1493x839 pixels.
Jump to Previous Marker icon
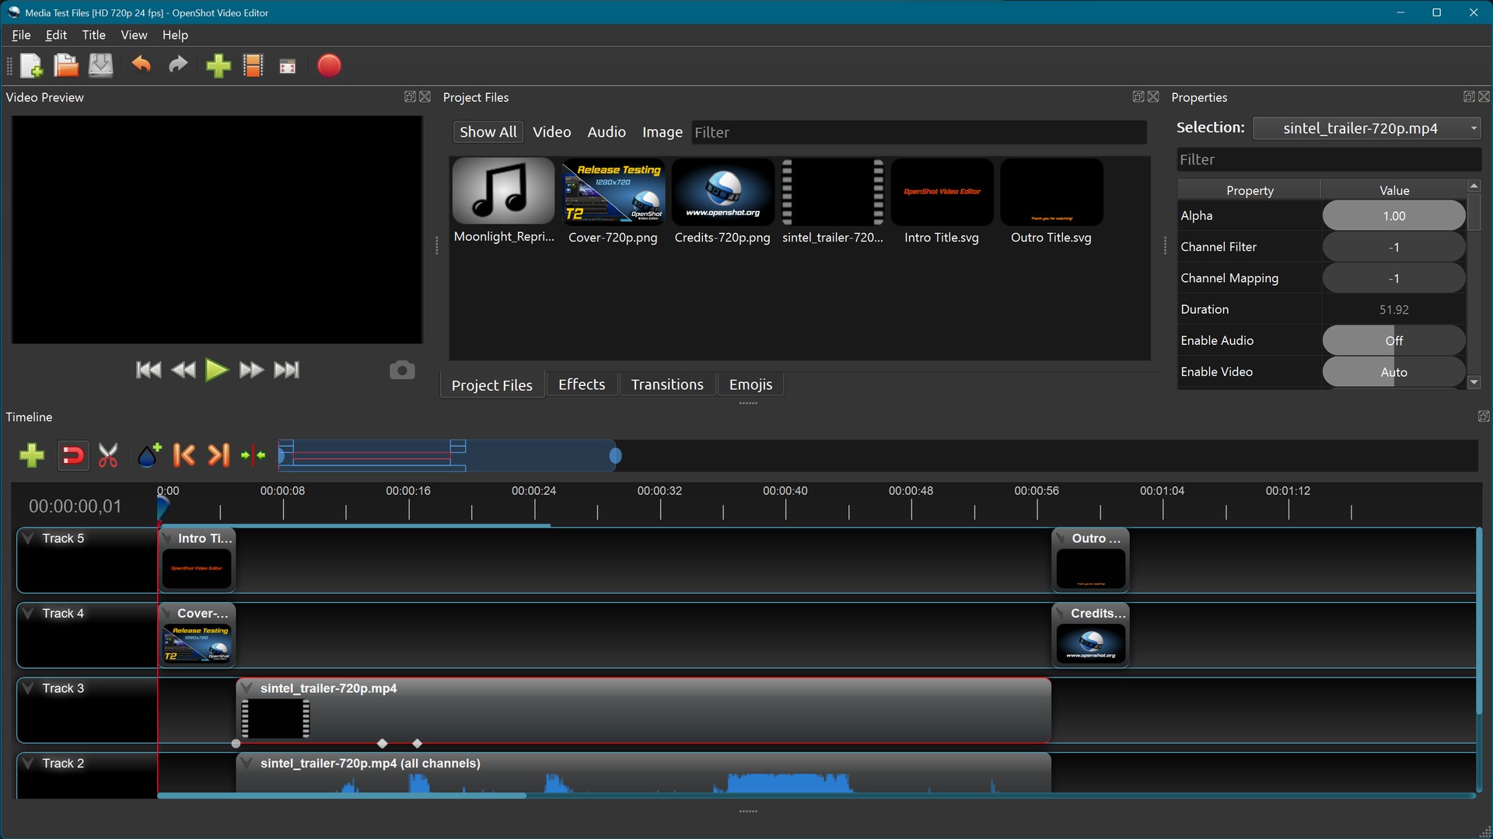tap(184, 455)
